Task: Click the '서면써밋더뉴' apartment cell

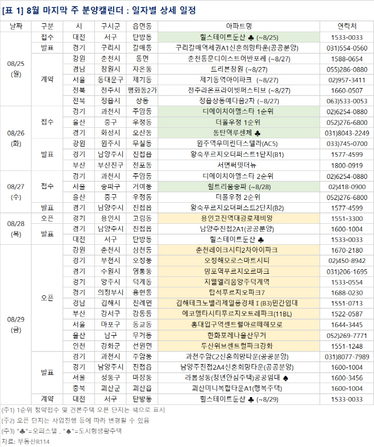Action: pyautogui.click(x=239, y=165)
